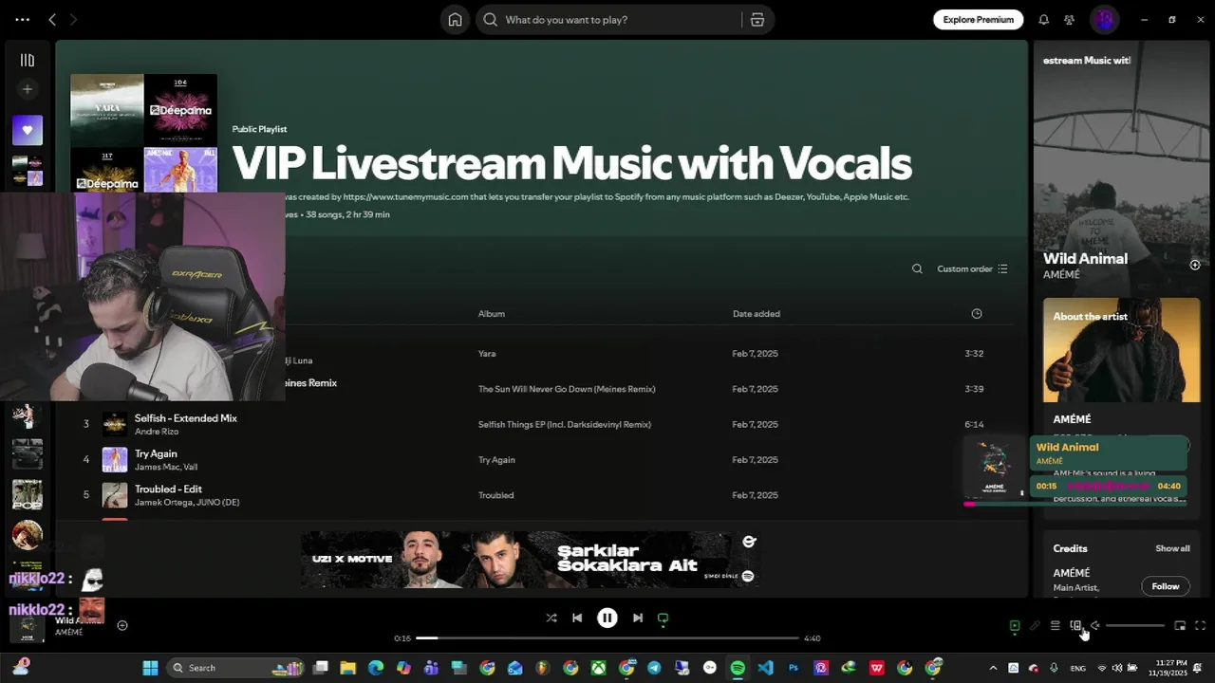1215x683 pixels.
Task: Open the playlist cover art collage
Action: 143,133
